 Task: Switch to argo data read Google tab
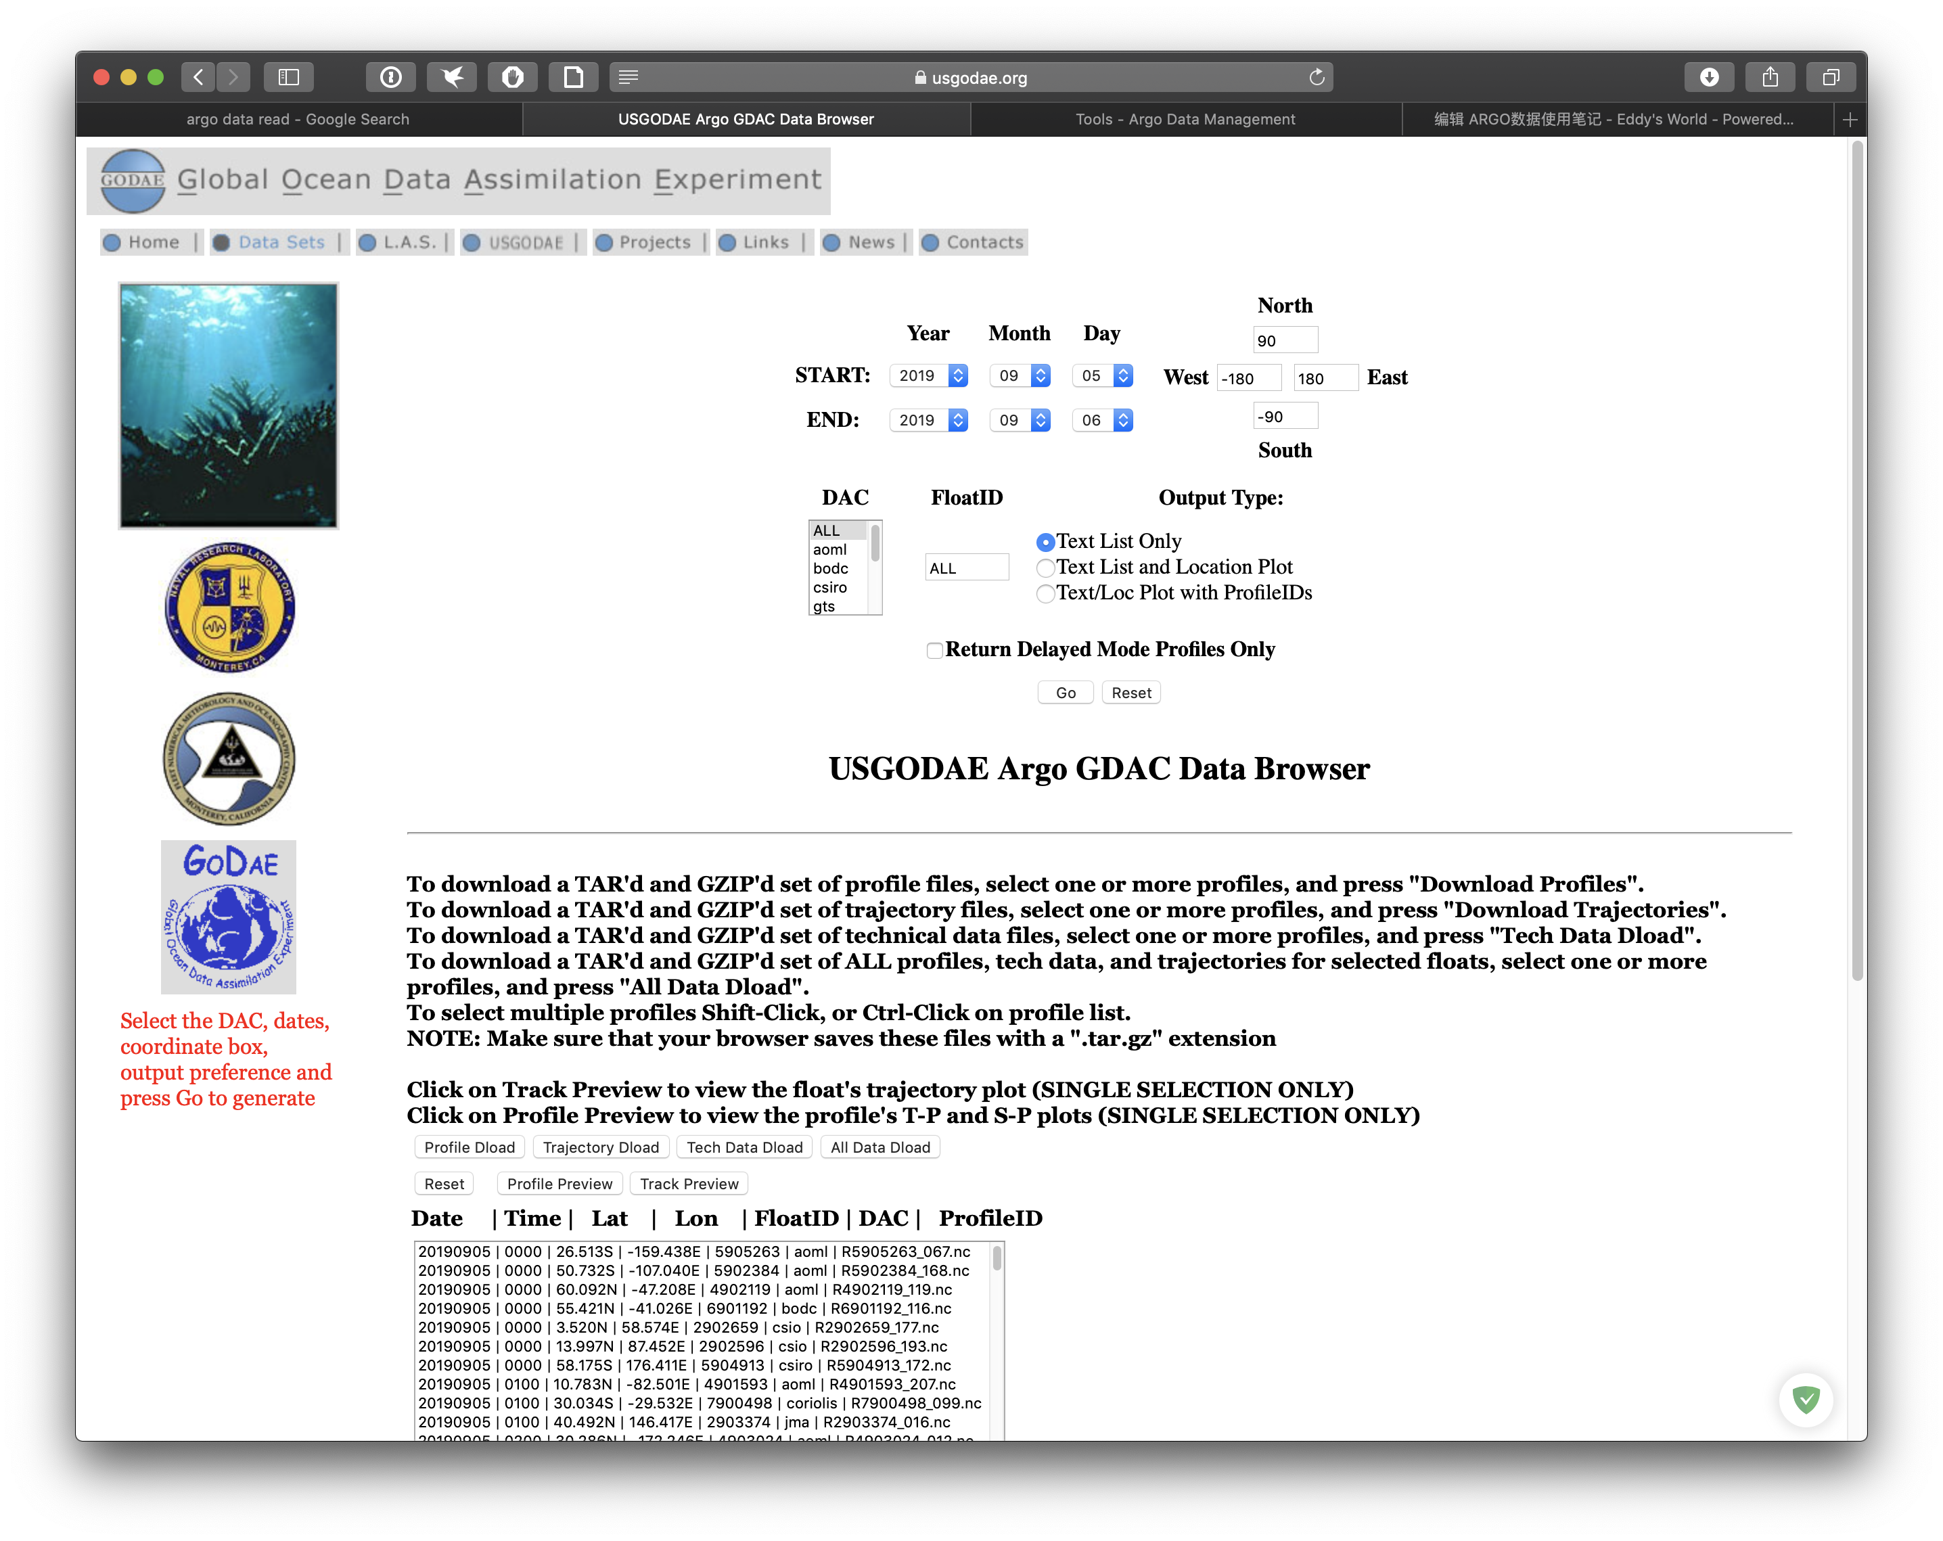298,119
